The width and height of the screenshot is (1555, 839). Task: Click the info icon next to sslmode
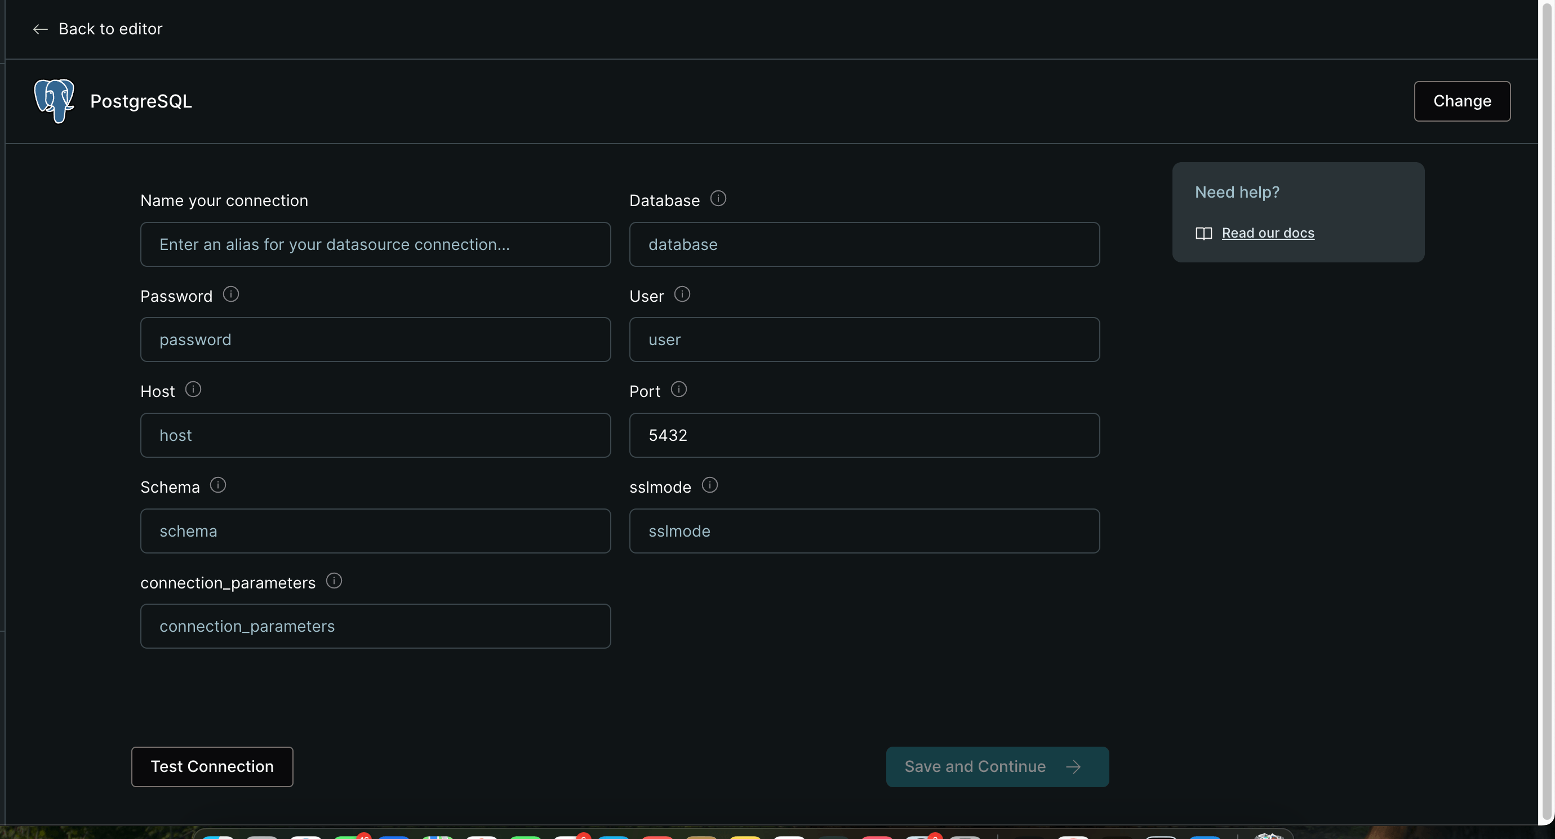coord(709,485)
